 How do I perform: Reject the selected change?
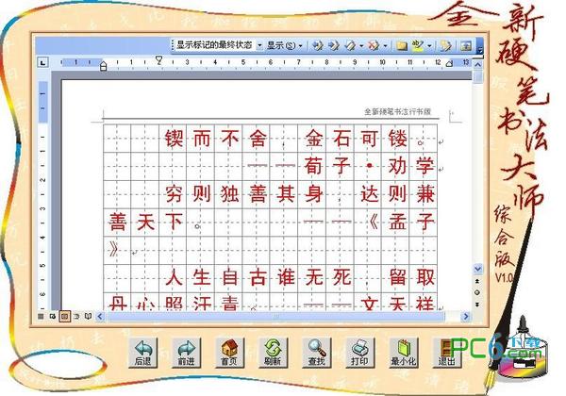(374, 45)
